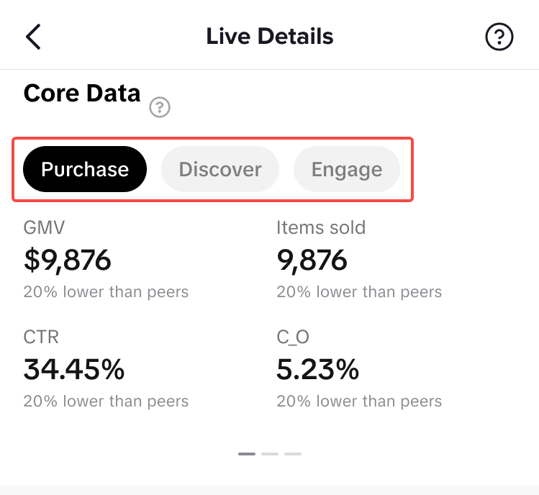Tap the $9,876 GMV value
The image size is (539, 495).
68,260
